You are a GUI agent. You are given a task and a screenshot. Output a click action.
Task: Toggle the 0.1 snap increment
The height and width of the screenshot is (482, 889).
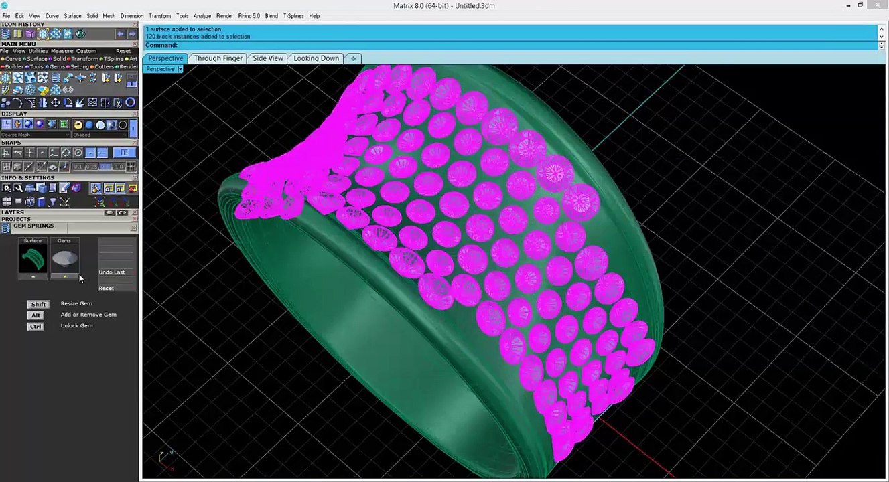78,167
